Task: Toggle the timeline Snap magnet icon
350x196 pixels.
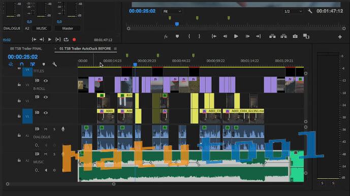Action: pos(22,64)
